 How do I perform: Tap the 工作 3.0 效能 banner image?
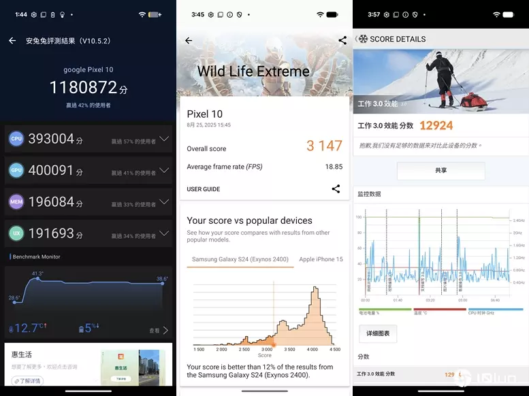pos(440,81)
